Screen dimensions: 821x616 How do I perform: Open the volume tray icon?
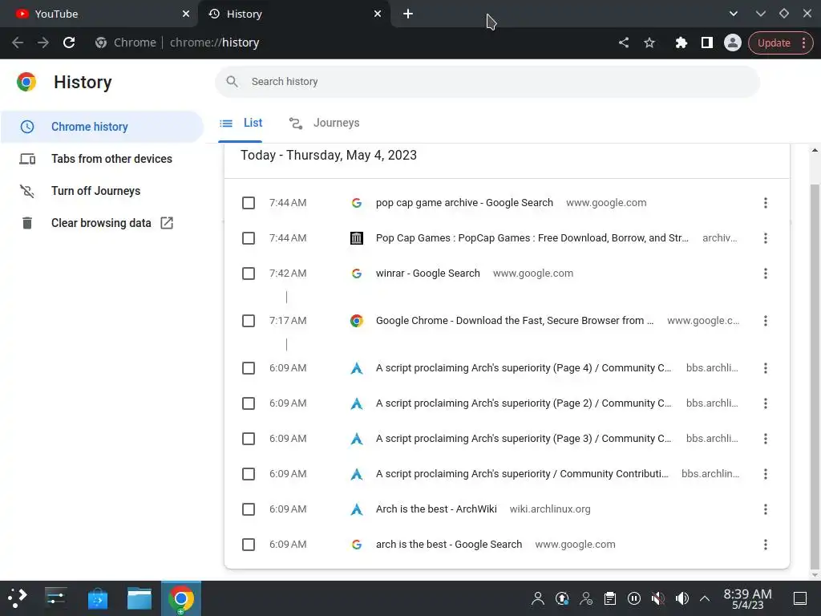click(x=681, y=598)
